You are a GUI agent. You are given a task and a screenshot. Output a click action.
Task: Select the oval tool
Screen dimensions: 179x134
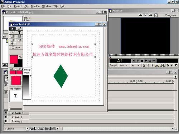19,40
